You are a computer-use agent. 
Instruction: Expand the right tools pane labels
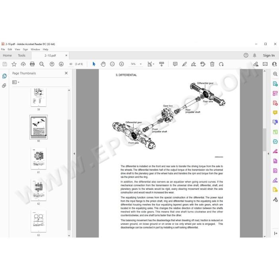pos(275,233)
